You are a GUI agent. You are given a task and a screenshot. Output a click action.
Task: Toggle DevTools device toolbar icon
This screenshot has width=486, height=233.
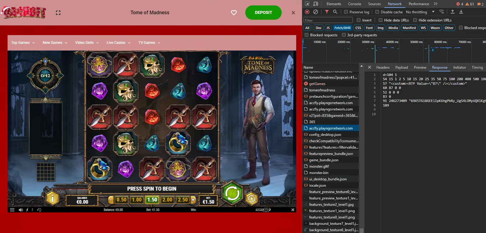coord(316,4)
